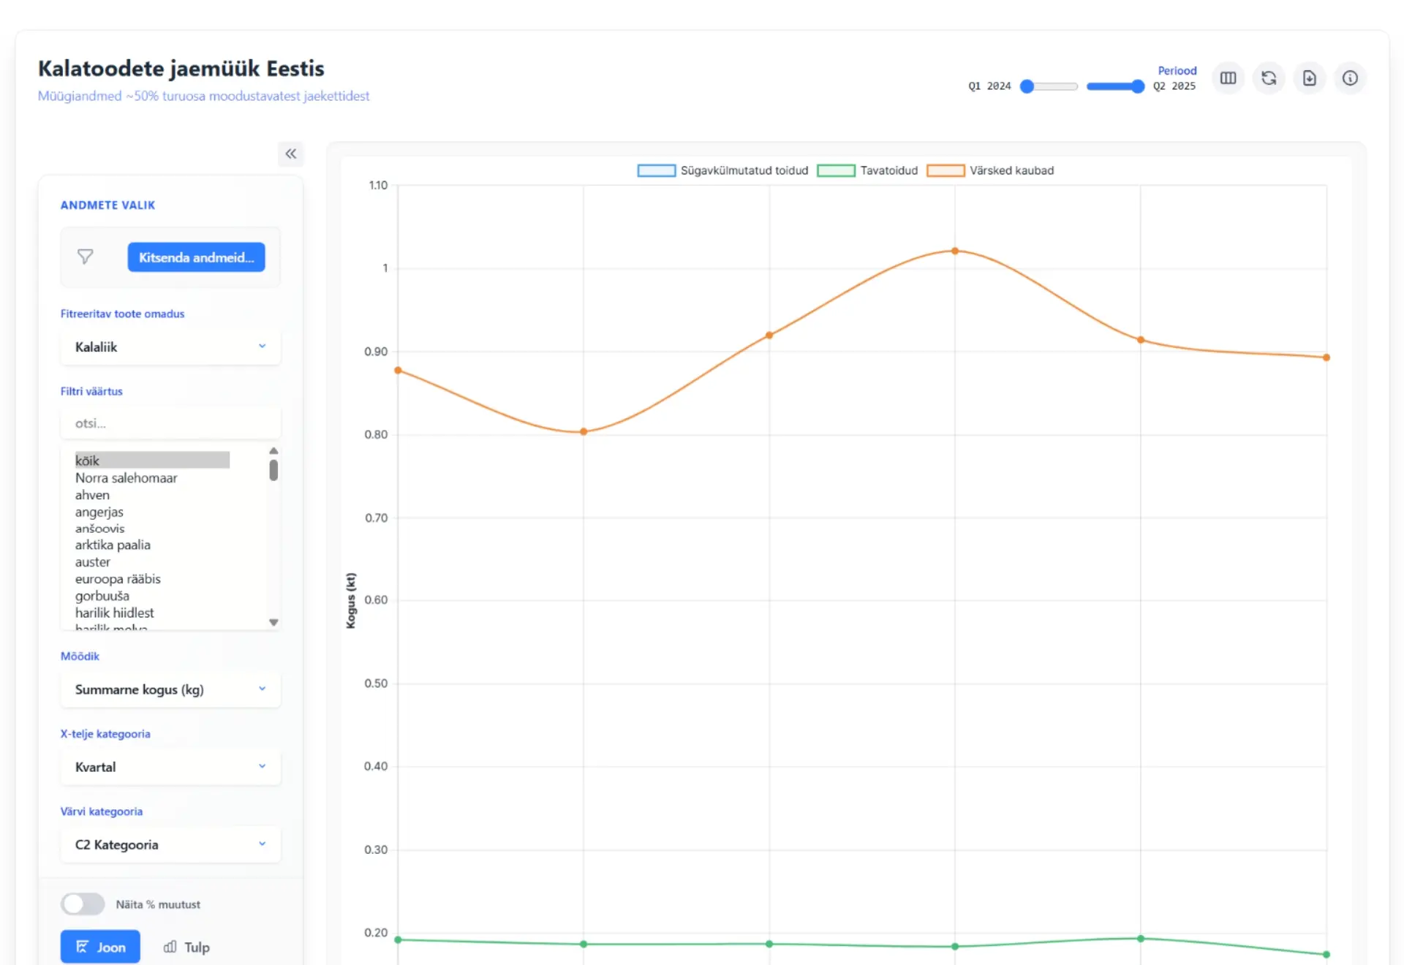
Task: Open the Kvartal x-axis dropdown
Action: (x=170, y=767)
